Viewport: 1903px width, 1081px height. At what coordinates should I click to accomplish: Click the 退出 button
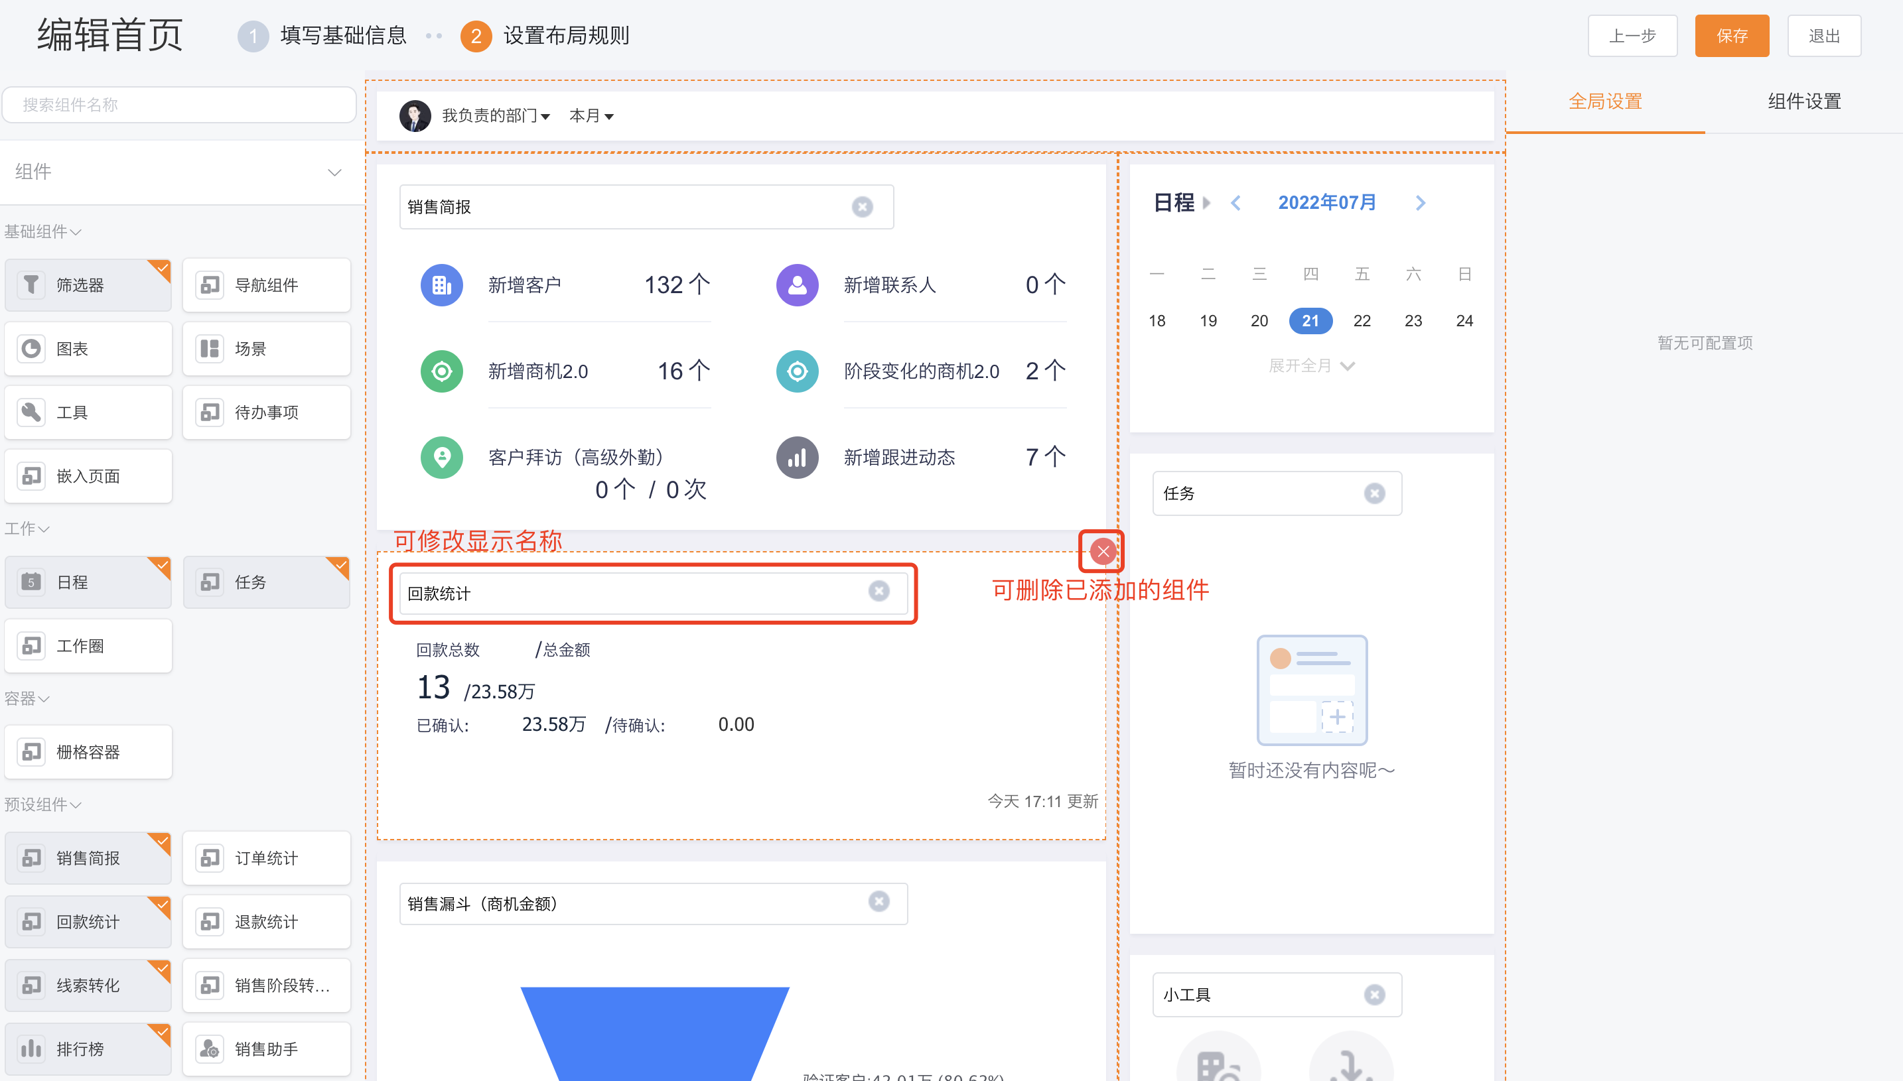[x=1824, y=36]
